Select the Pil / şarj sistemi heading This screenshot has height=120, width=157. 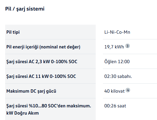[x=25, y=9]
